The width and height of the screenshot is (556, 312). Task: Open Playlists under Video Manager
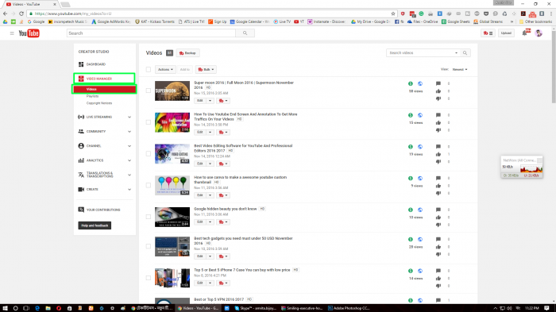tap(93, 96)
